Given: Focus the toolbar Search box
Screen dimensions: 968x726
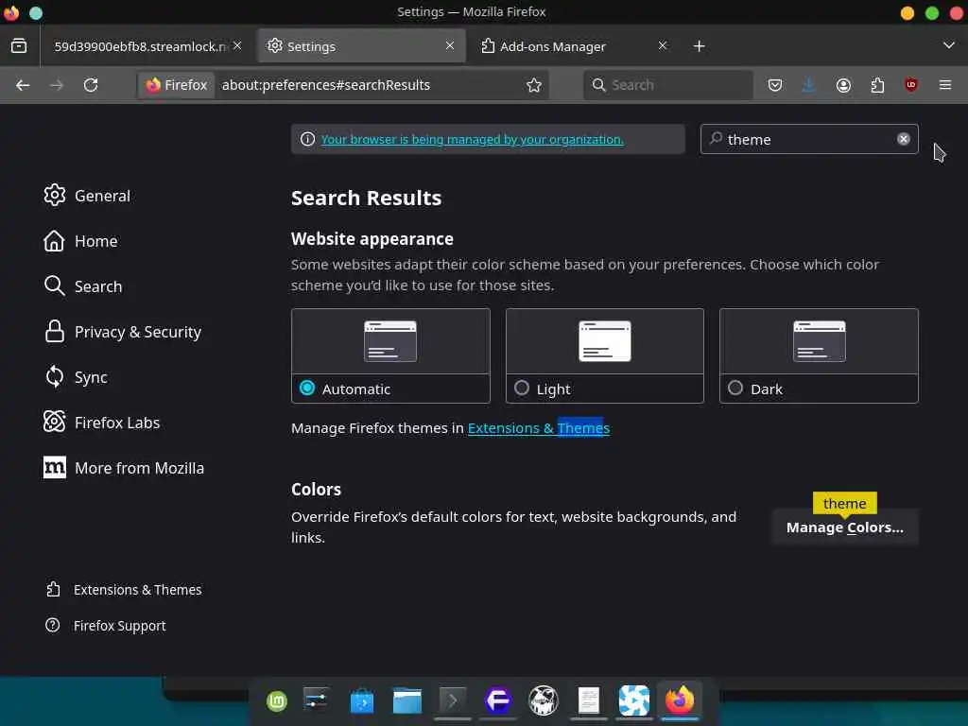Looking at the screenshot, I should [x=668, y=85].
